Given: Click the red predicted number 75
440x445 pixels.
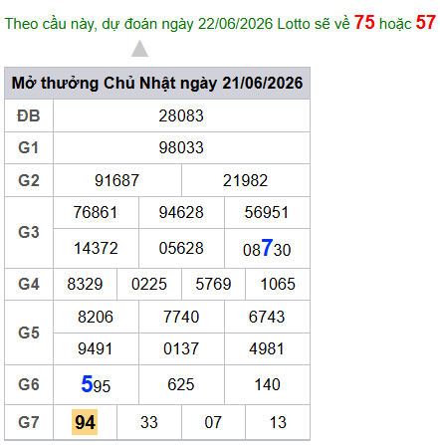Looking at the screenshot, I should click(364, 23).
